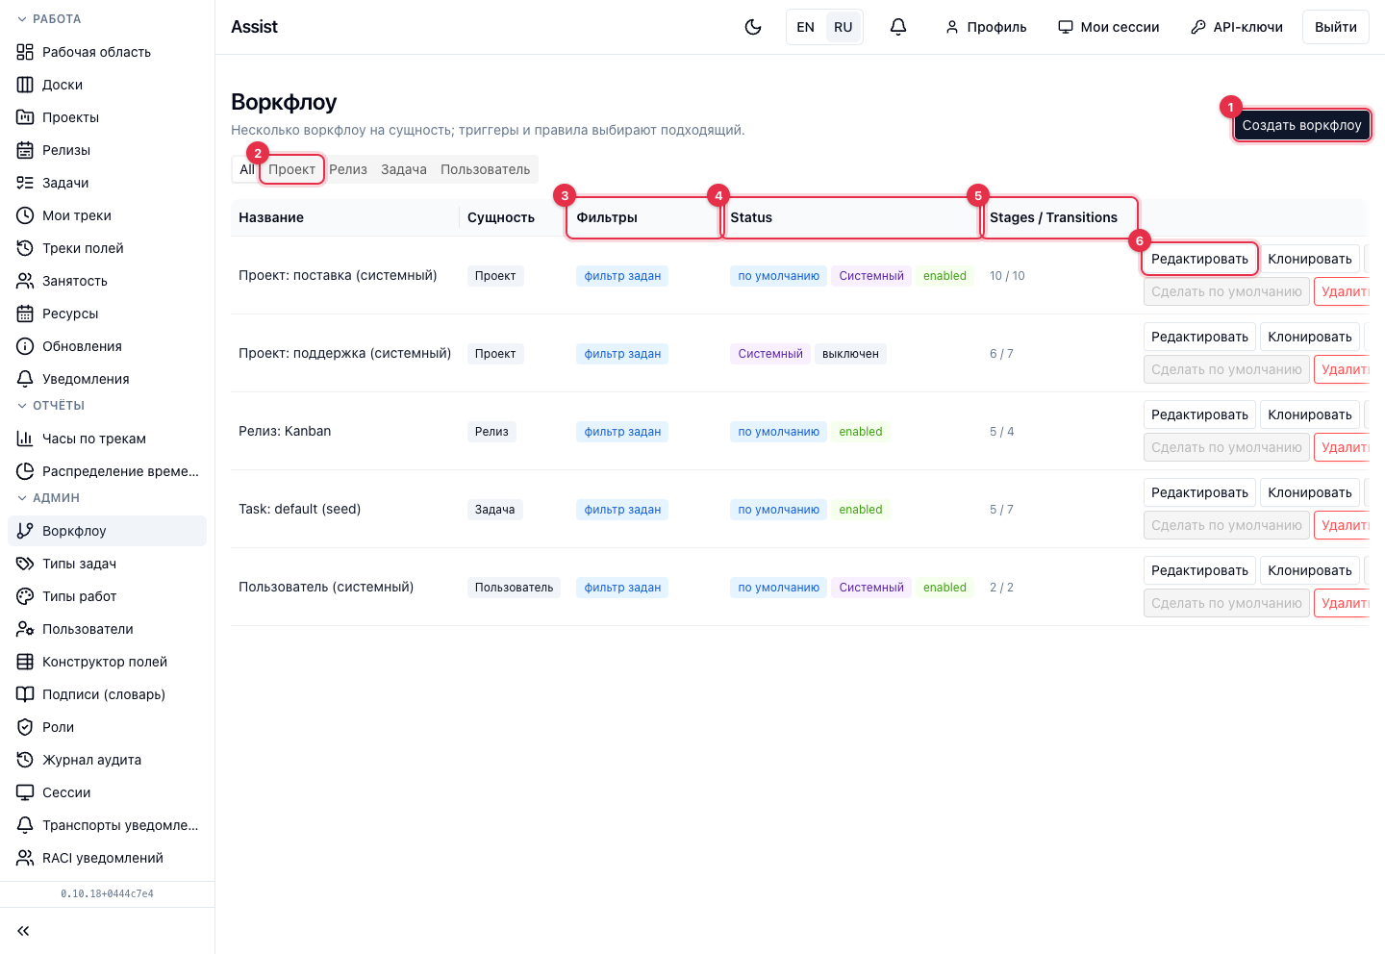
Task: Open the Задачи list icon
Action: tap(25, 183)
